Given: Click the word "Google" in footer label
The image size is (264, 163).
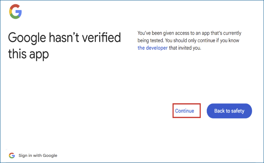Looking at the screenshot, I should [50, 155].
